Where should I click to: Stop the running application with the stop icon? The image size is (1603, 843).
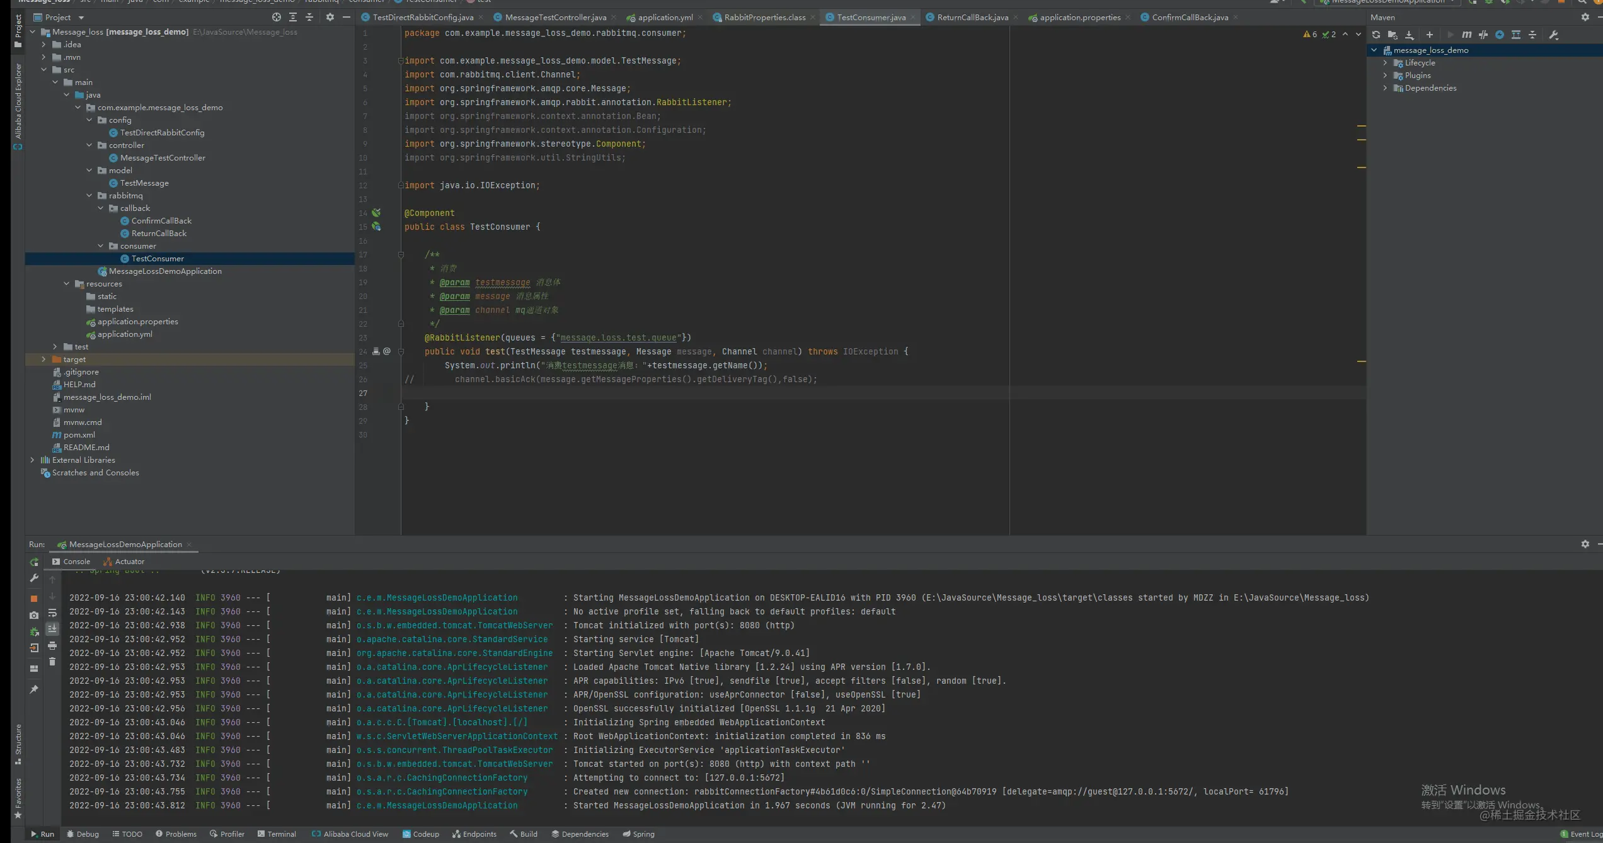pyautogui.click(x=34, y=599)
